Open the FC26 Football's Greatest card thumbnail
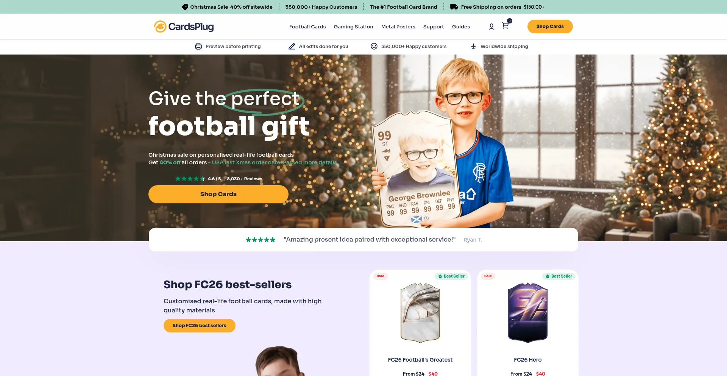The image size is (727, 376). 420,313
